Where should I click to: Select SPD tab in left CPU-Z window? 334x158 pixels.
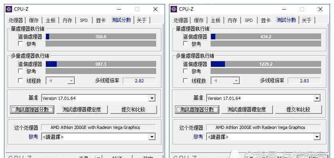tap(84, 20)
